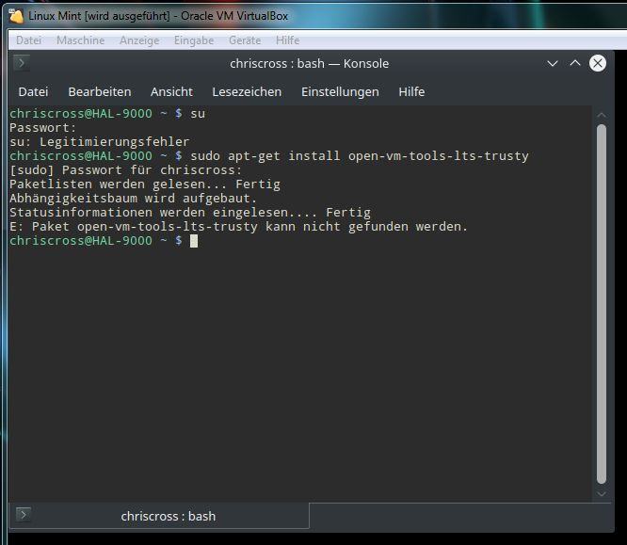Click the terminal icon on the chriscross tab
This screenshot has height=545, width=627.
coord(24,515)
